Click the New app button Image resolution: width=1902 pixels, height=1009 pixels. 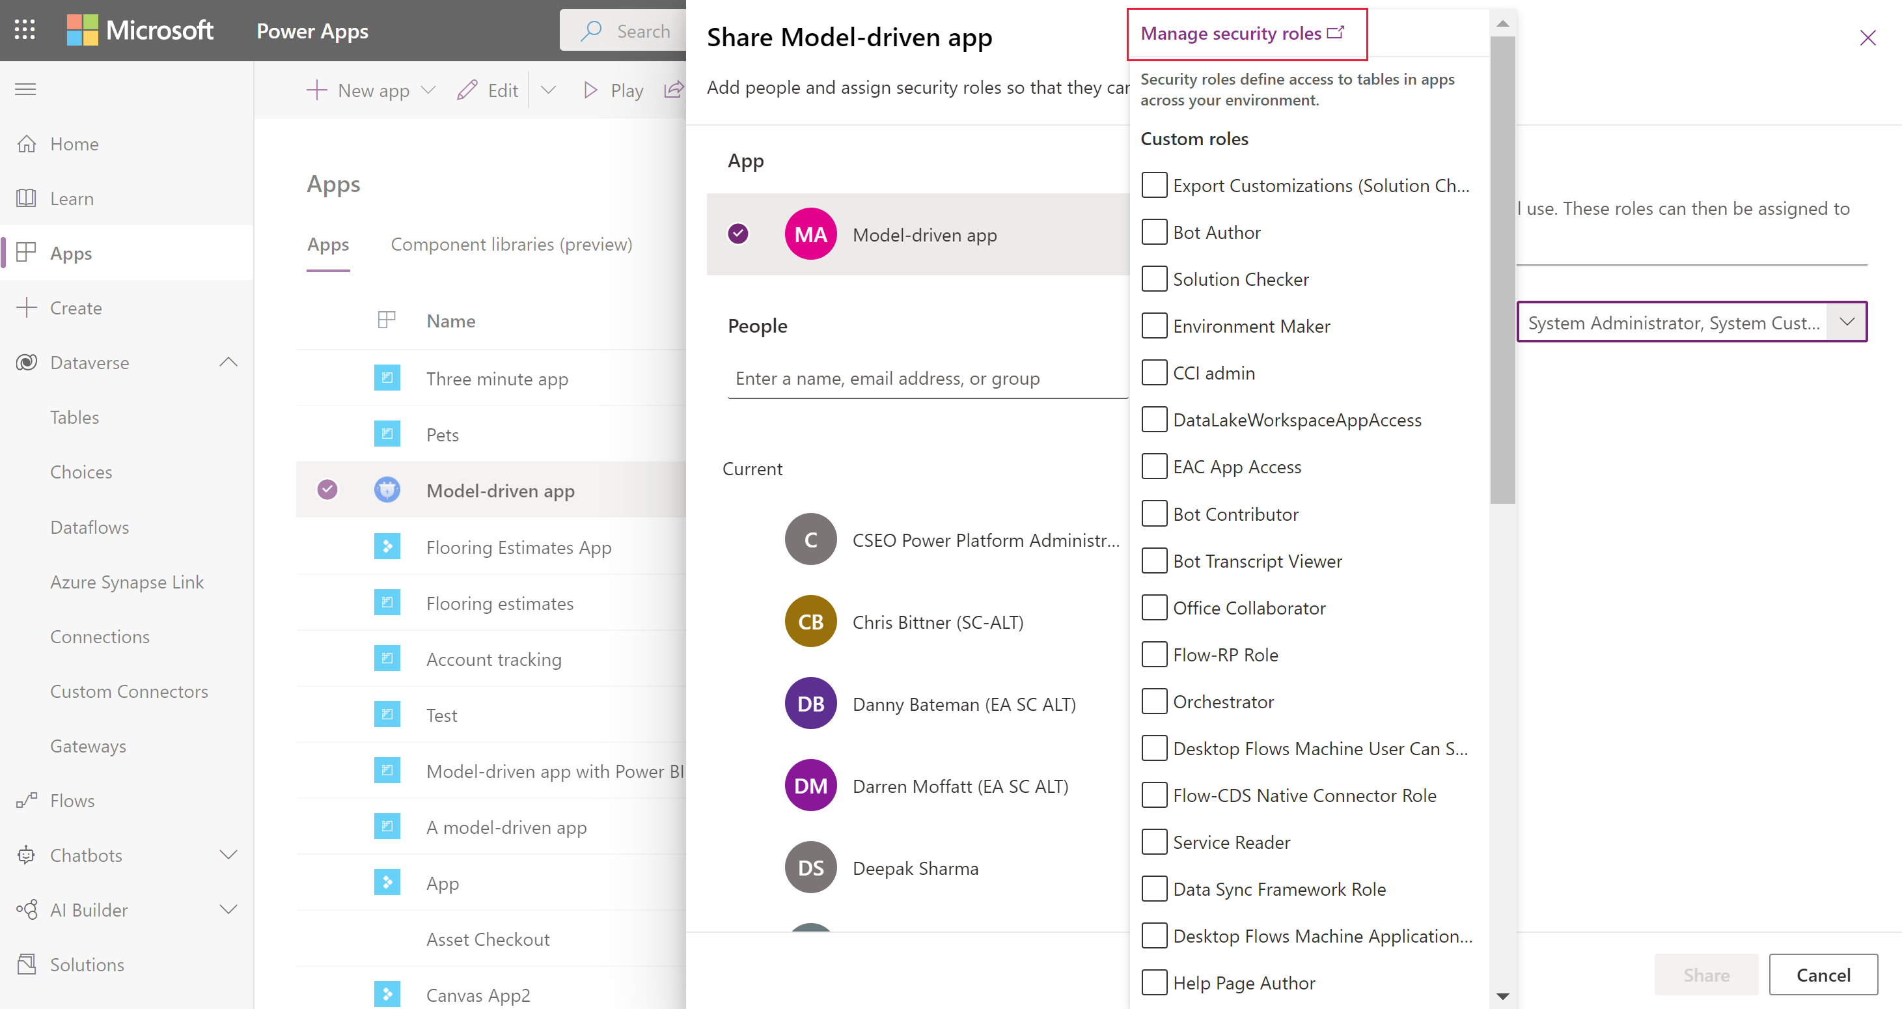pyautogui.click(x=358, y=90)
